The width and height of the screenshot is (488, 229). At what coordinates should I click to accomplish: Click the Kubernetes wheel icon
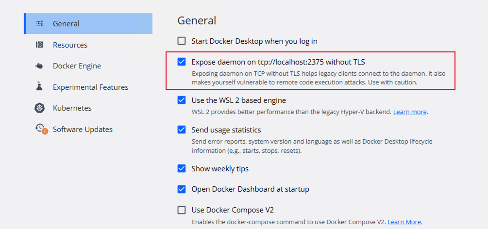pos(39,108)
